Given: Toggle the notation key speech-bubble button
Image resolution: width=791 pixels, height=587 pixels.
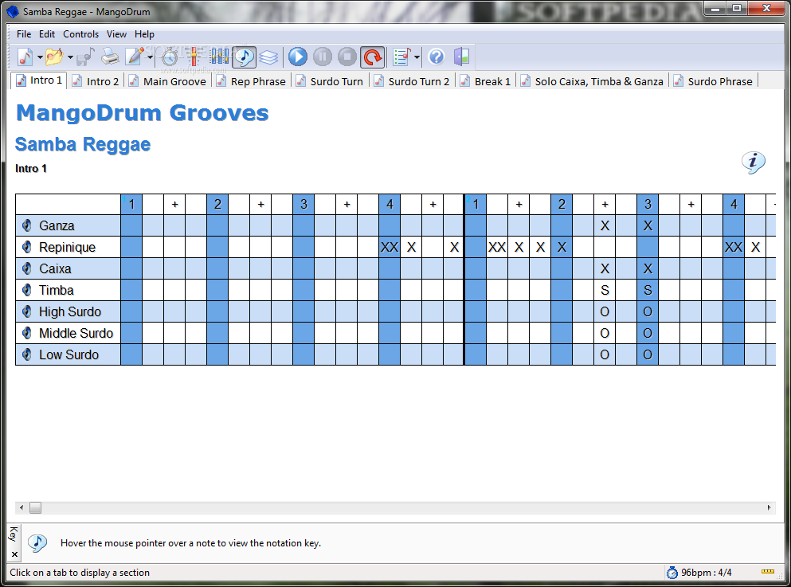Looking at the screenshot, I should point(245,57).
